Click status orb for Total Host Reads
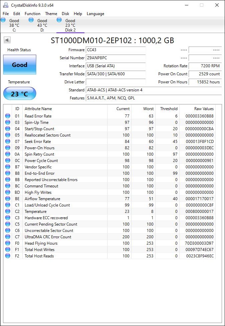 (x=8, y=256)
